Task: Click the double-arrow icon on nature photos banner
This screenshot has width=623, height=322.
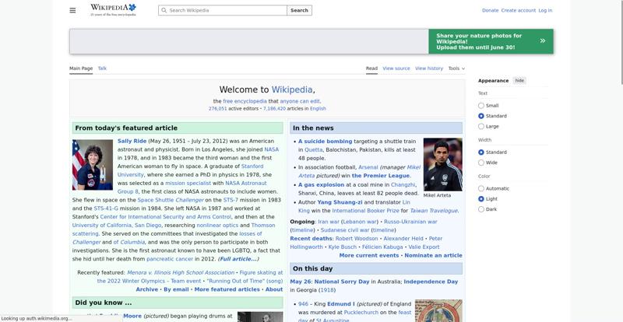Action: click(x=542, y=41)
